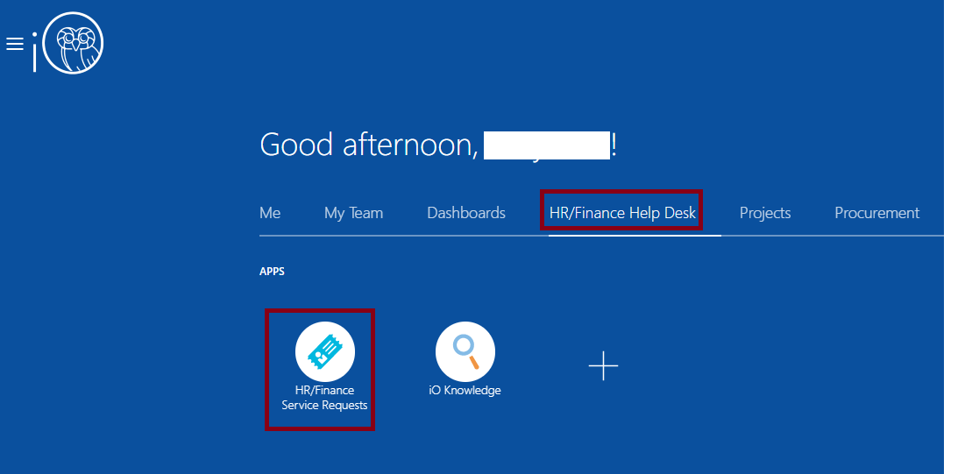Open the hamburger navigation menu
Screen dimensions: 972x474
14,44
